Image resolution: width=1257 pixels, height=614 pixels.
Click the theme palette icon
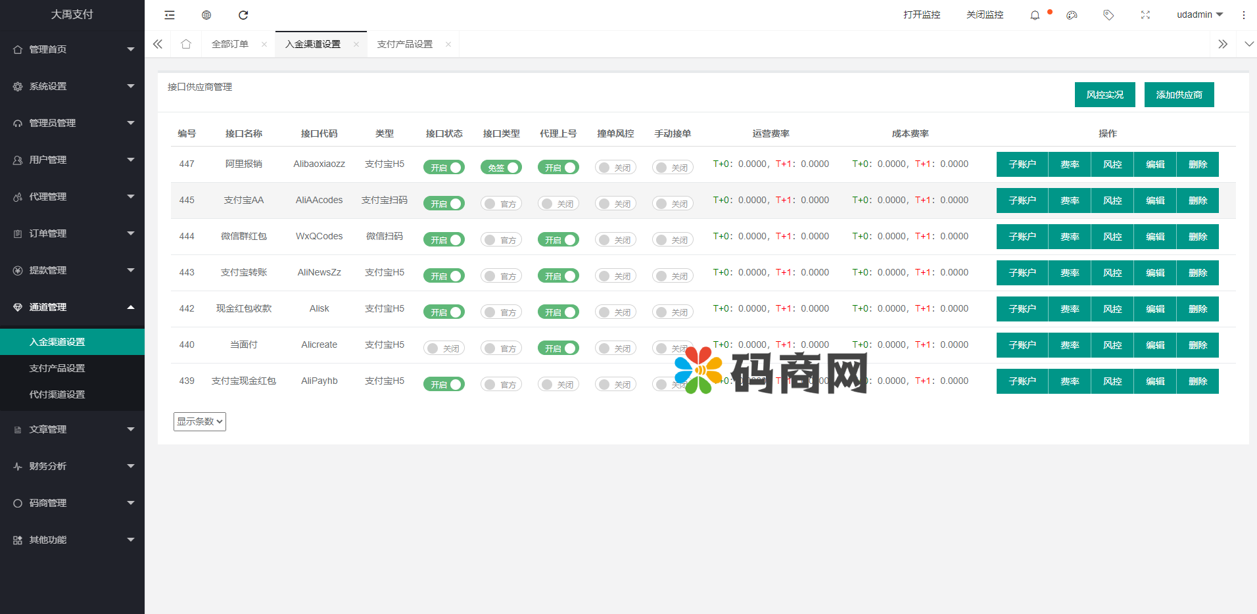tap(1072, 15)
